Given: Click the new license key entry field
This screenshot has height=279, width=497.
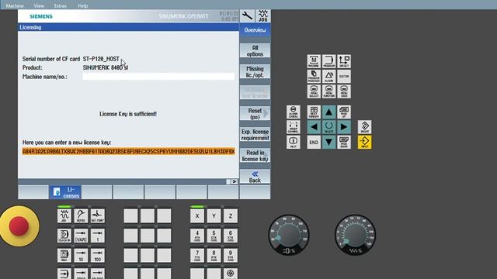Looking at the screenshot, I should [x=128, y=152].
